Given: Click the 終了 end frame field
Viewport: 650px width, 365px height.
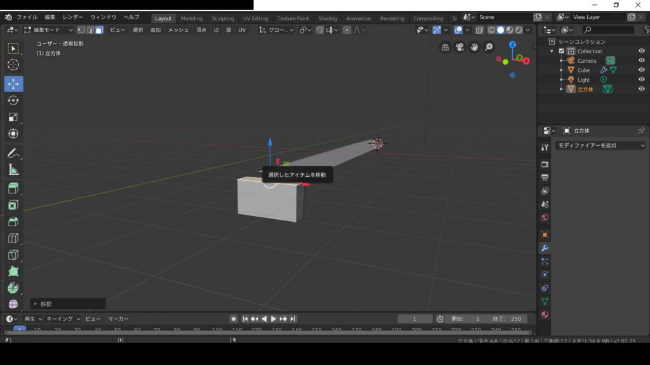Looking at the screenshot, I should (x=506, y=319).
